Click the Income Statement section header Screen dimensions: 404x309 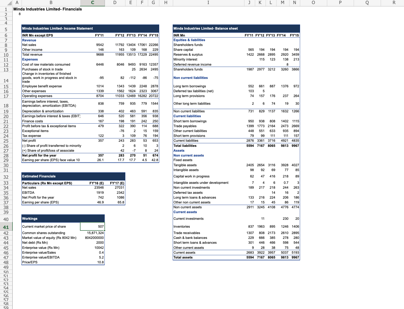tap(90, 28)
